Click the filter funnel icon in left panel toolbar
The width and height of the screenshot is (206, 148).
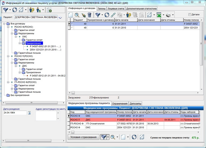[x=6, y=10]
